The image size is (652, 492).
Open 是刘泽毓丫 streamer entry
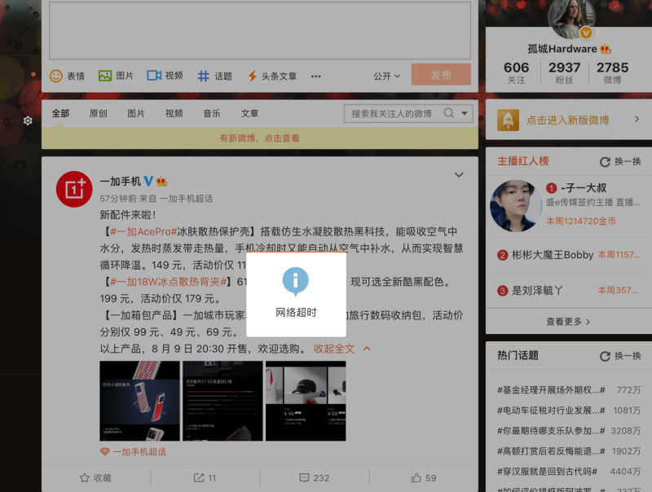(x=537, y=291)
